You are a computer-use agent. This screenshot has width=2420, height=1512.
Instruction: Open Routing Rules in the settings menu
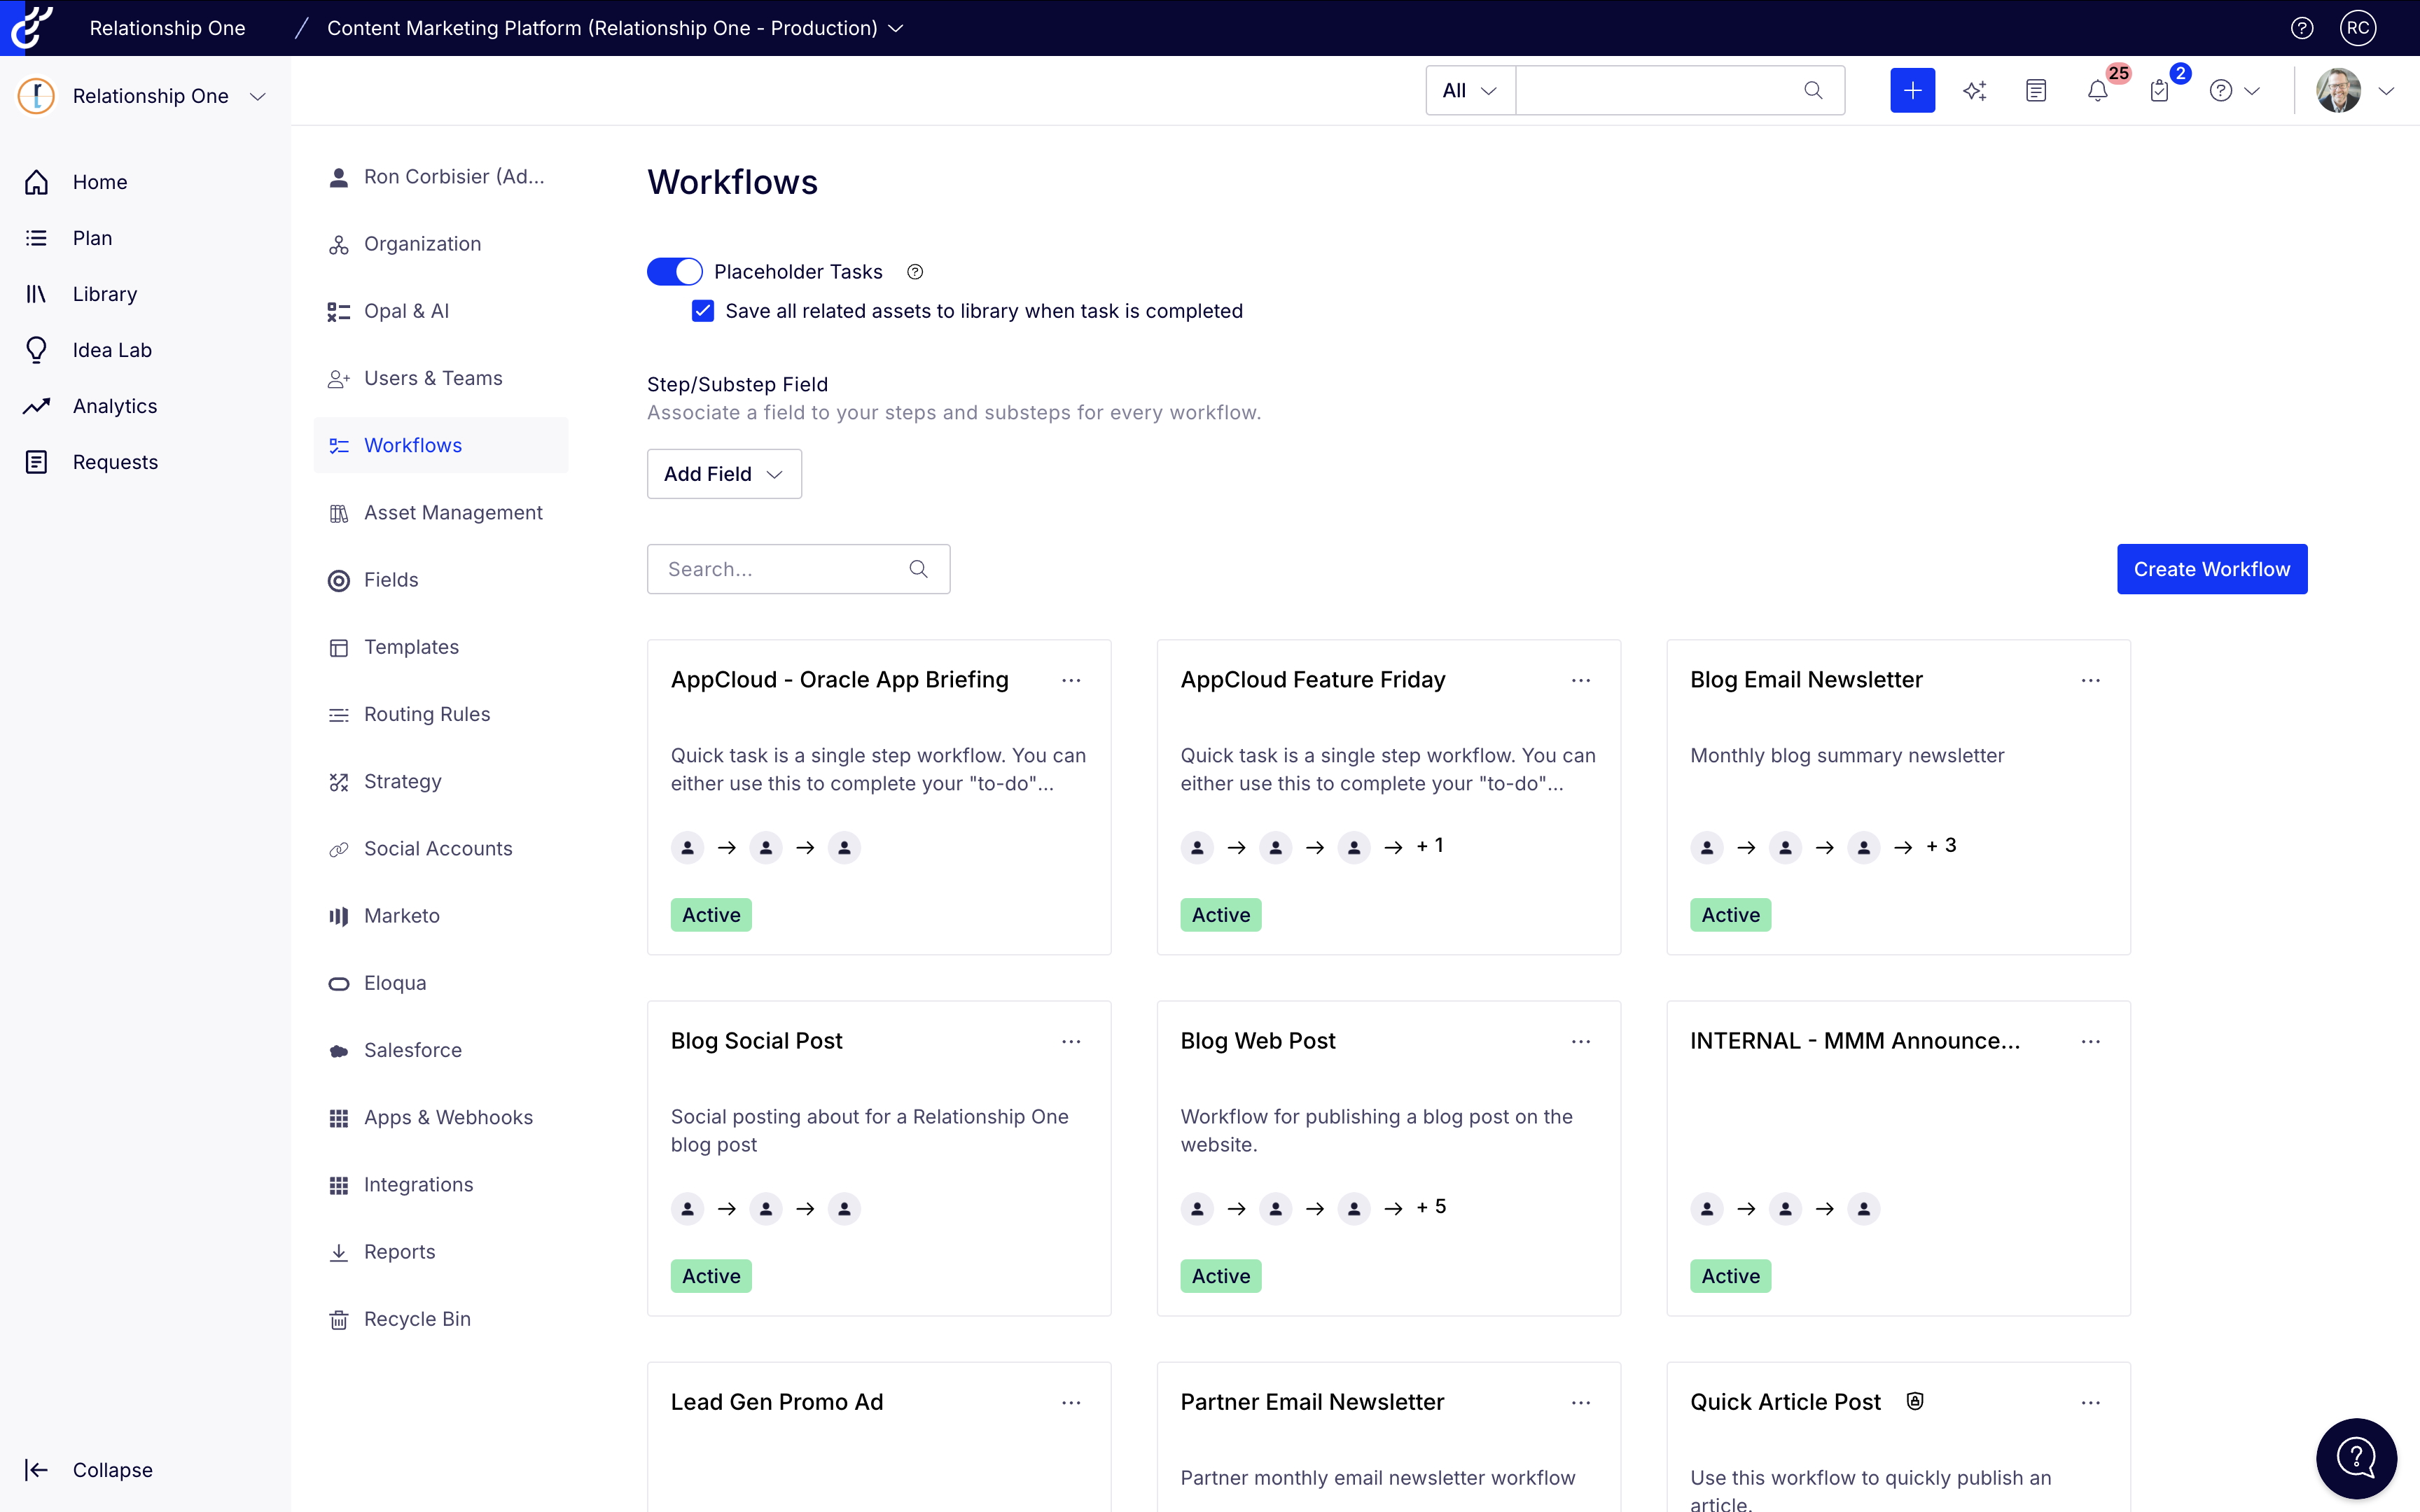pyautogui.click(x=427, y=714)
